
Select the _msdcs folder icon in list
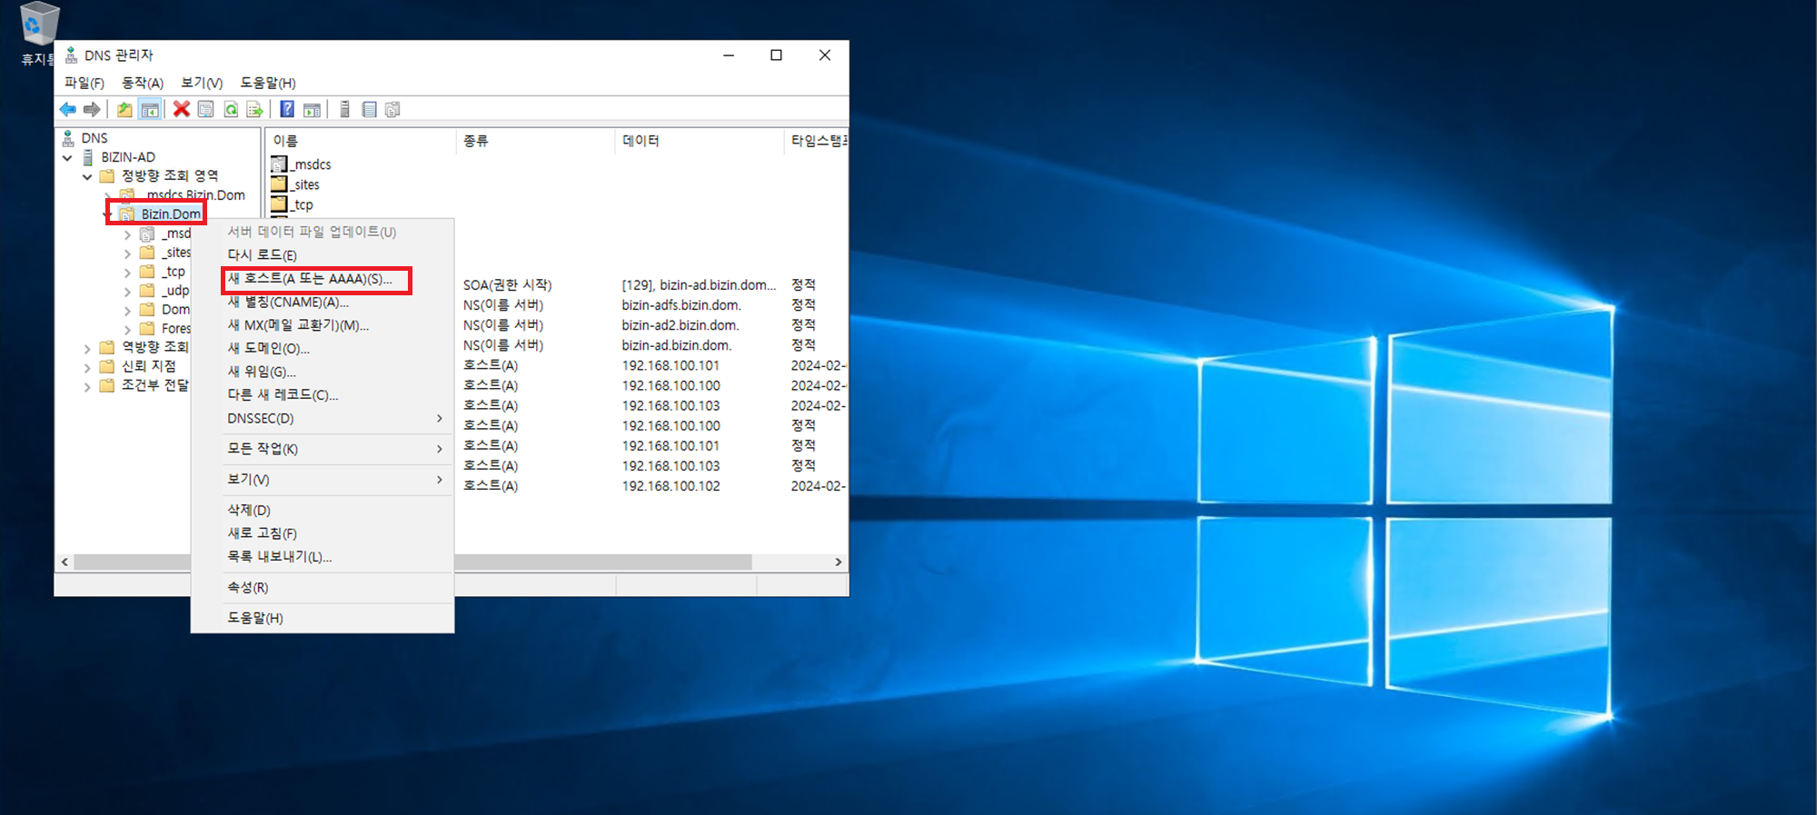tap(279, 164)
